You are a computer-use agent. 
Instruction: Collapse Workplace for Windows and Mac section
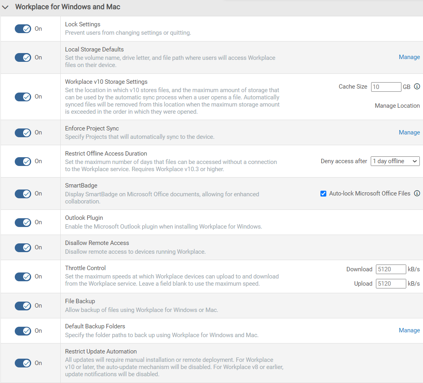(6, 7)
